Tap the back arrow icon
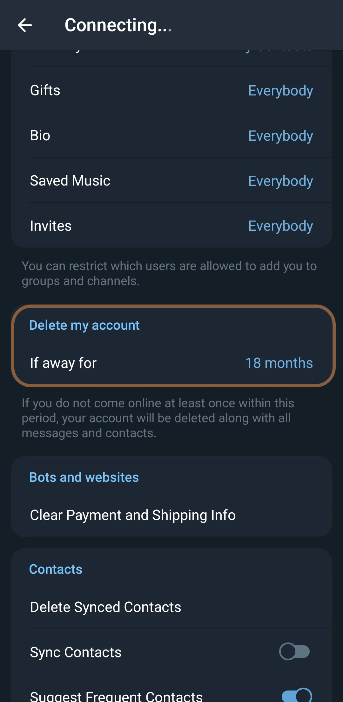Image resolution: width=343 pixels, height=702 pixels. coord(25,25)
